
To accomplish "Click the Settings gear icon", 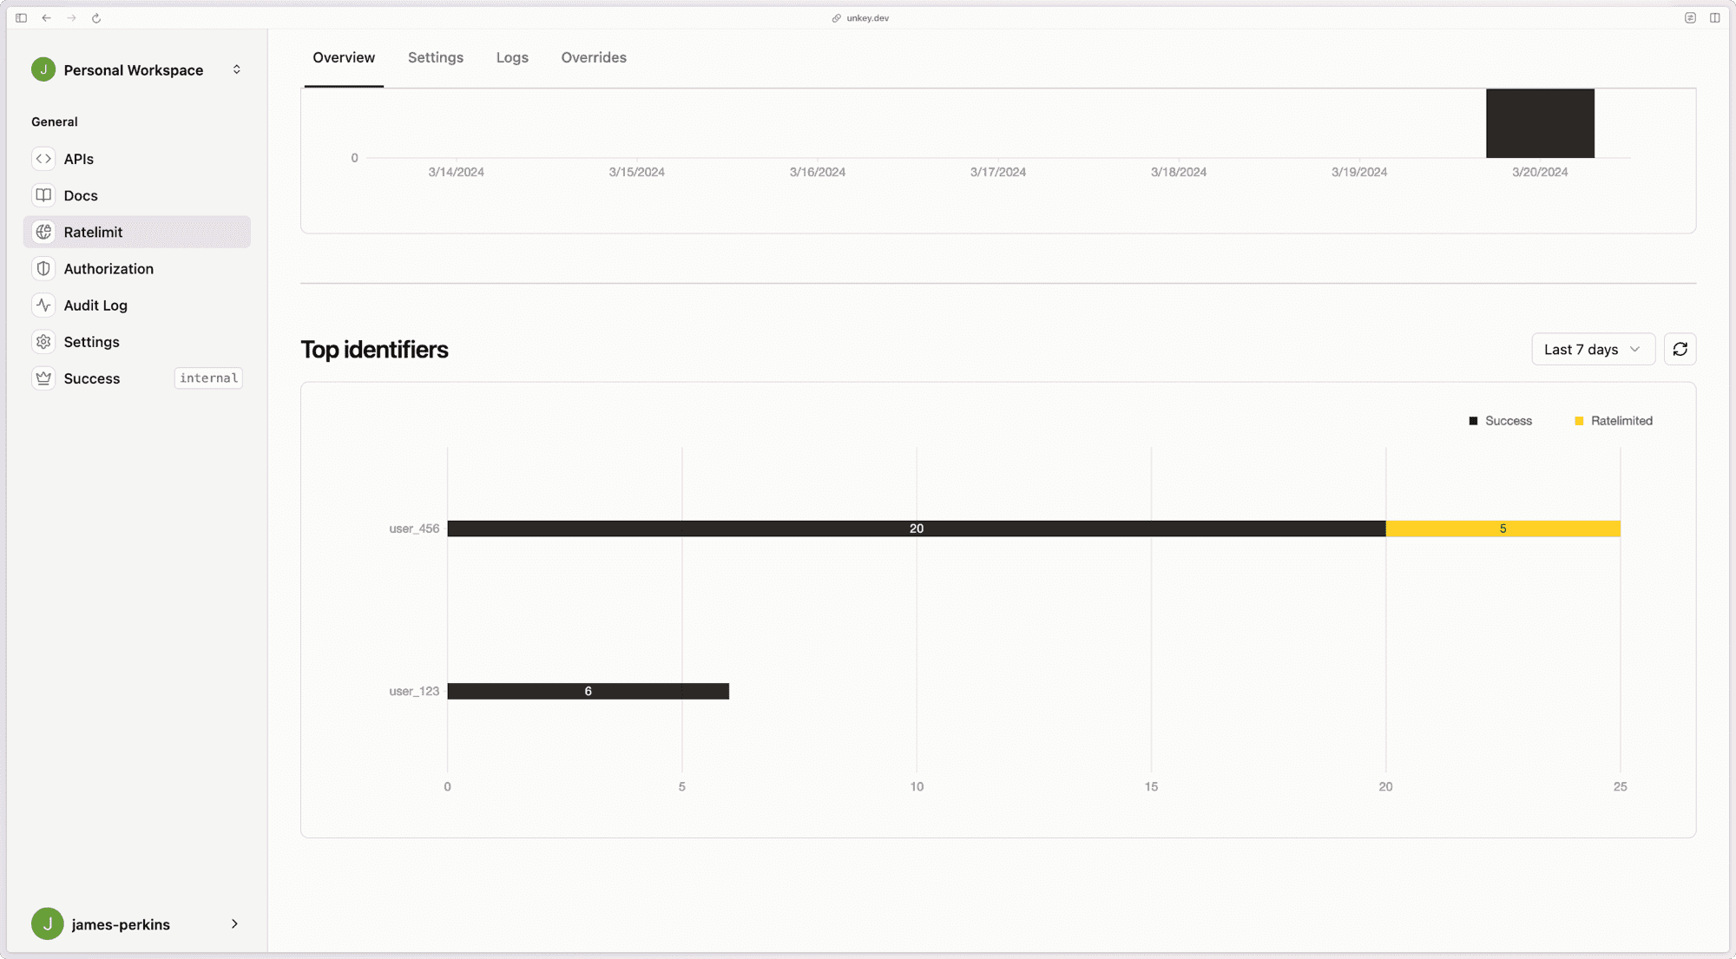I will 43,341.
